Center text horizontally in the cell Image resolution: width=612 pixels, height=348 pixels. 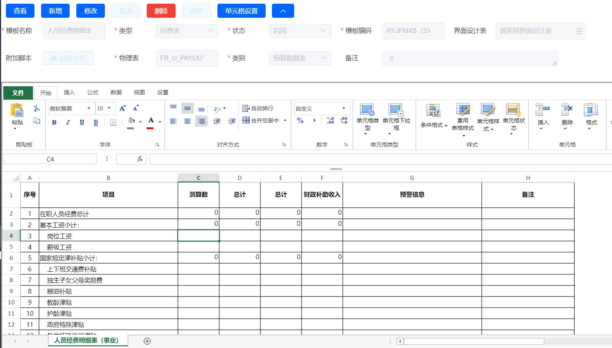187,121
